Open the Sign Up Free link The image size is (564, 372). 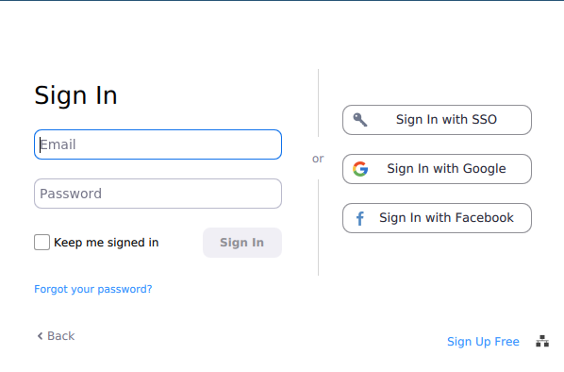click(x=483, y=342)
